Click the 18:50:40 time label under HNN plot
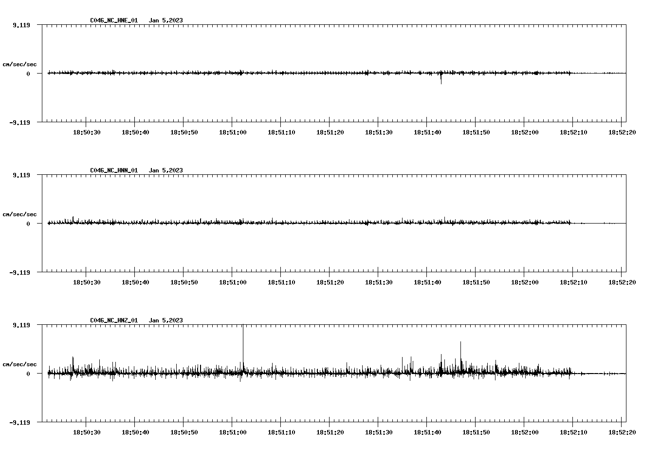The image size is (661, 450). 135,282
